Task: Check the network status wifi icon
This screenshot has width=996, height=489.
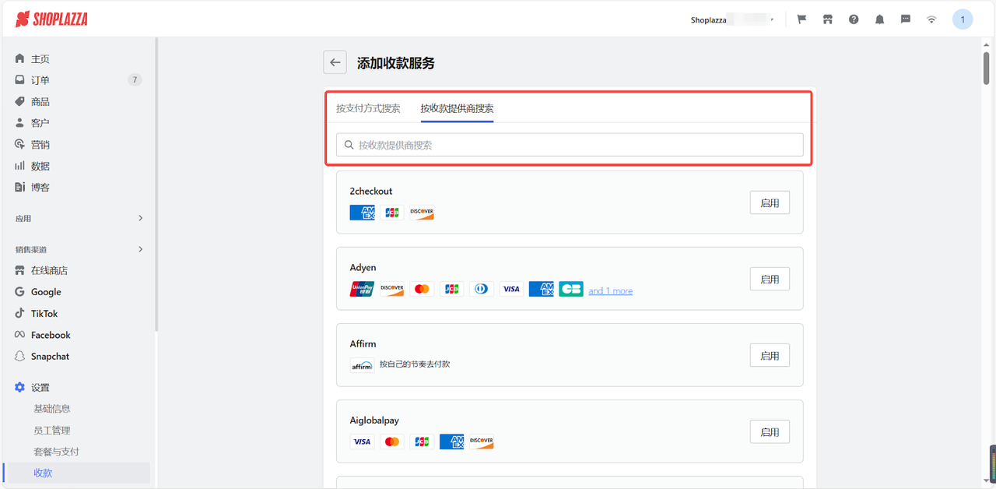Action: click(931, 19)
